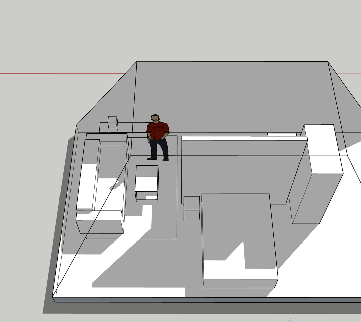Select the man's head
Image resolution: width=361 pixels, height=322 pixels.
click(155, 118)
